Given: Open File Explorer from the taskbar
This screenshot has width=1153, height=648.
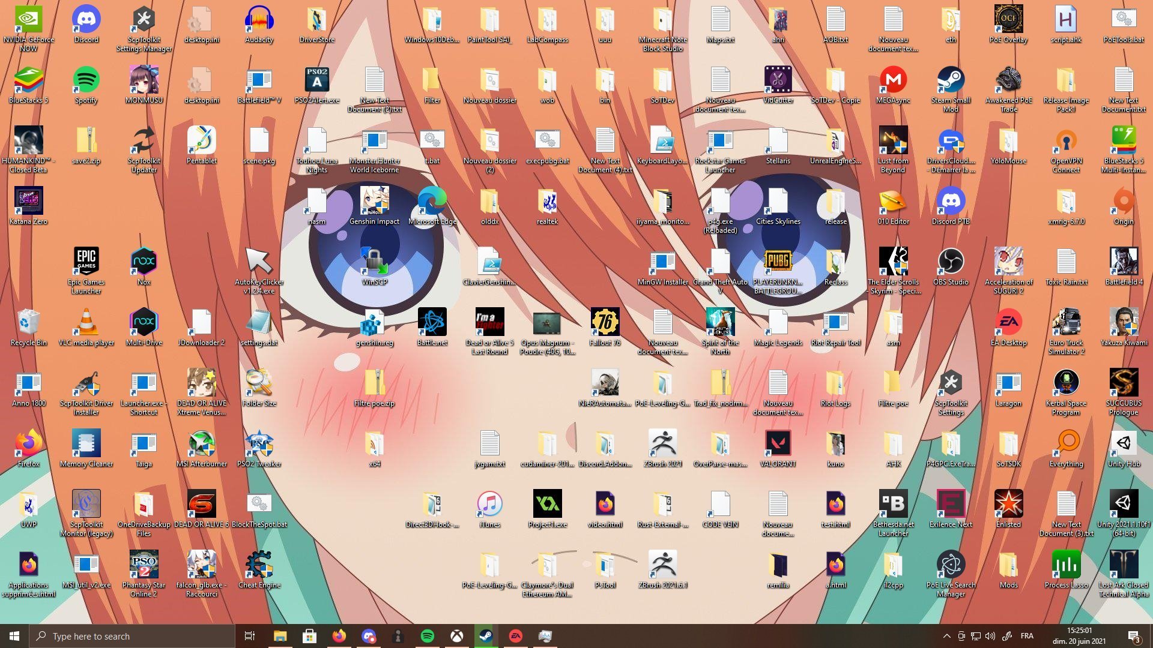Looking at the screenshot, I should click(280, 636).
